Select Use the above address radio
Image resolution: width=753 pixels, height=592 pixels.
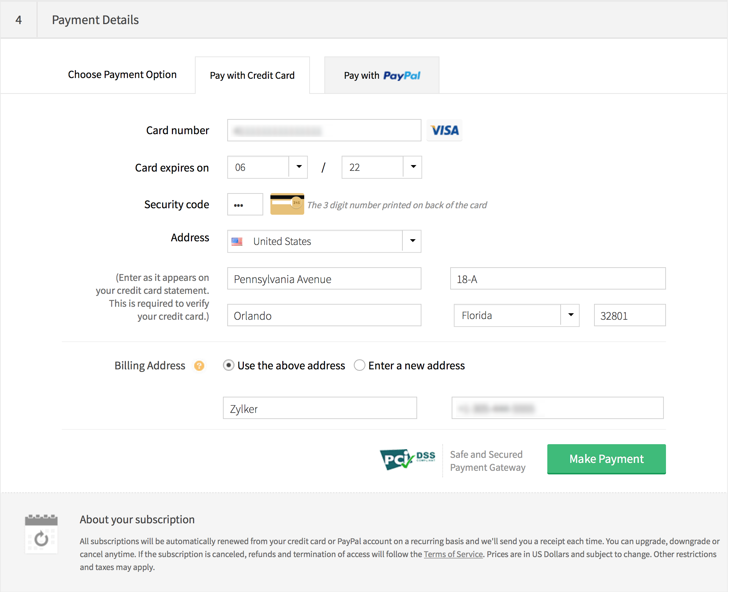(x=229, y=365)
